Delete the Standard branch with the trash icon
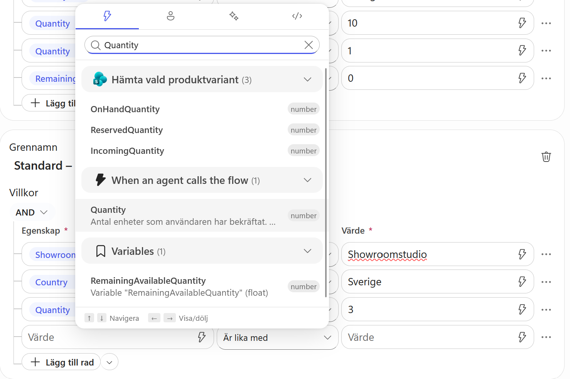Viewport: 570px width, 379px height. [546, 157]
